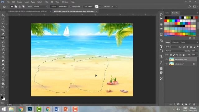
Task: Open the History panel icon
Action: [x=161, y=14]
